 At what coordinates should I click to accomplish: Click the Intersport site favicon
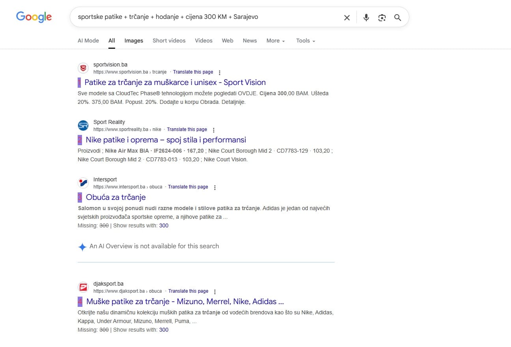click(x=83, y=183)
